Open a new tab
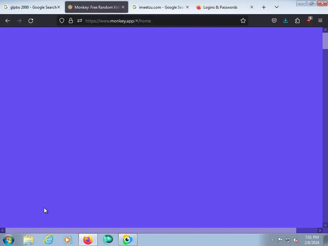Screen dimensions: 328x246 click(x=264, y=7)
